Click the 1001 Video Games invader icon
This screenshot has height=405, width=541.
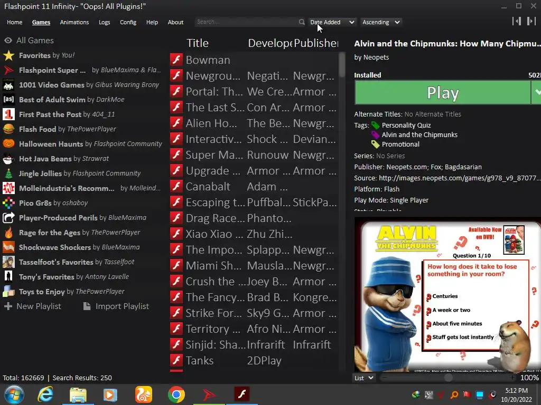(8, 85)
